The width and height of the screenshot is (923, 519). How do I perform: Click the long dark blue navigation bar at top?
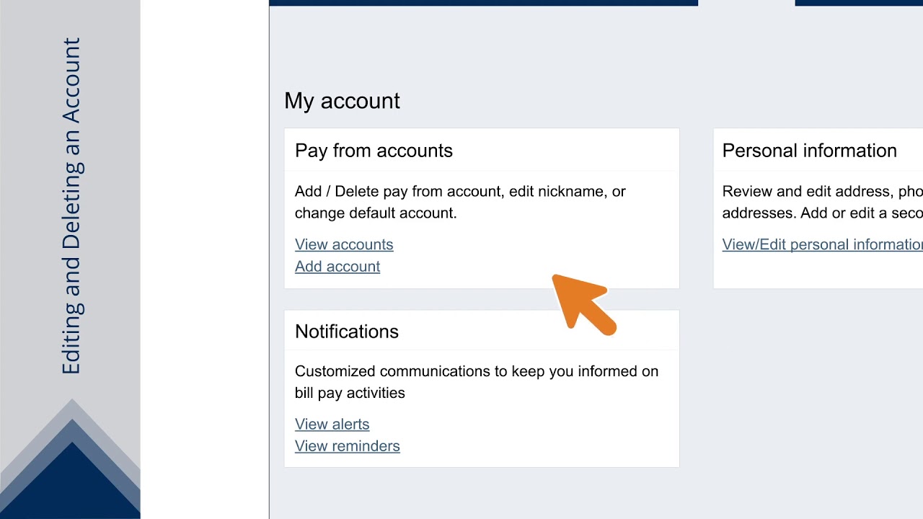[x=483, y=3]
